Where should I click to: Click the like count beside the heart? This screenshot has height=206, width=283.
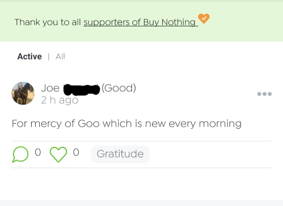[76, 152]
